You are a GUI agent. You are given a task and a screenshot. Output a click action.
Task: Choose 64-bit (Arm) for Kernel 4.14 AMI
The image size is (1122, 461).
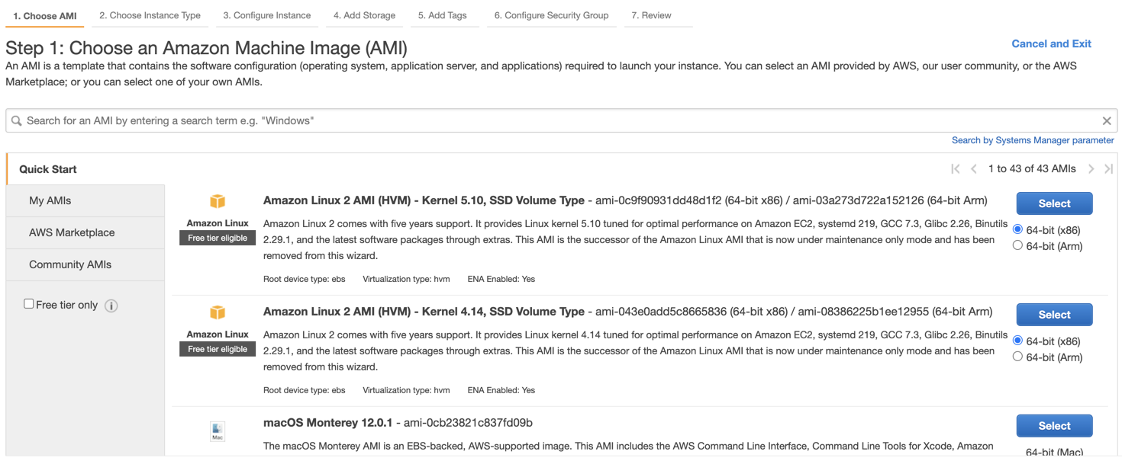click(x=1017, y=357)
